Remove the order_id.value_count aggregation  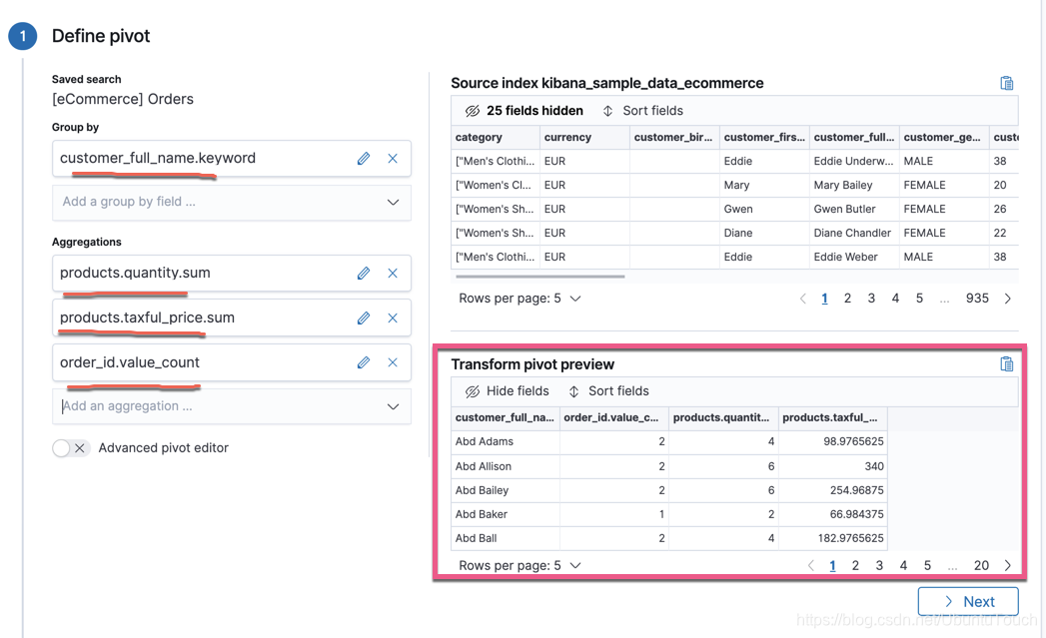(392, 362)
